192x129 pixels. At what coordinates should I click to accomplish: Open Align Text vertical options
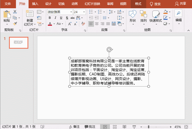119,18
